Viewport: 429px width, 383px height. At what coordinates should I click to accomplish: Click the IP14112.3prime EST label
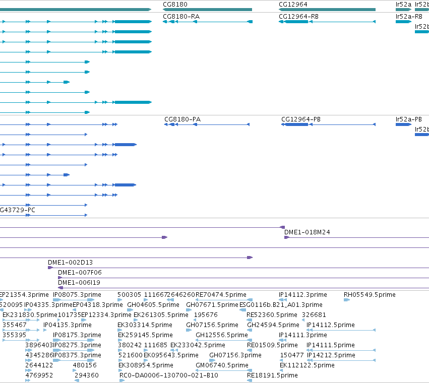pyautogui.click(x=303, y=295)
